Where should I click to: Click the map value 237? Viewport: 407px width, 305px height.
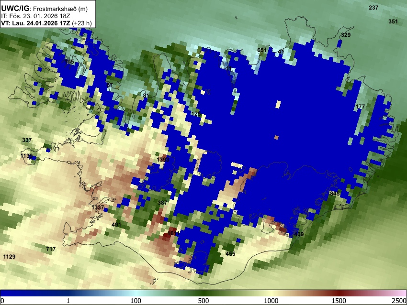[373, 8]
